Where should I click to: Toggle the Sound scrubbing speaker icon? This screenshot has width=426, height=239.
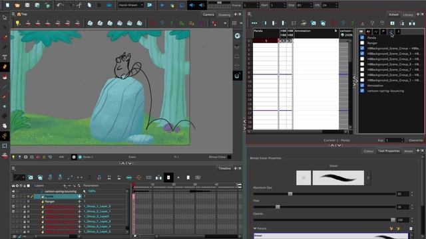[202, 5]
